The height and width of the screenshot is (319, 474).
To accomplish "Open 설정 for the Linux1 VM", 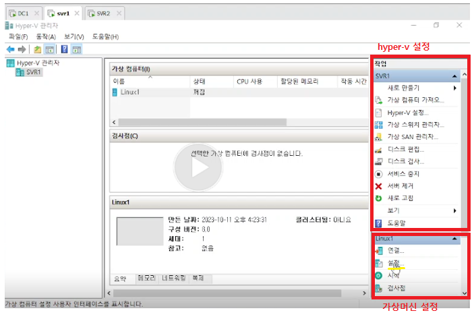I will (x=396, y=263).
